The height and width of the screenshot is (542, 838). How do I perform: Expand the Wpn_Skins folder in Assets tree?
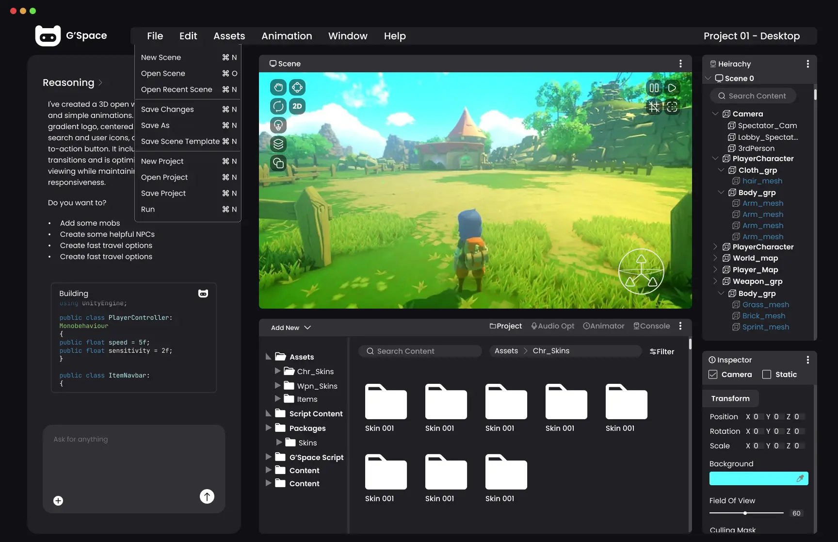277,385
